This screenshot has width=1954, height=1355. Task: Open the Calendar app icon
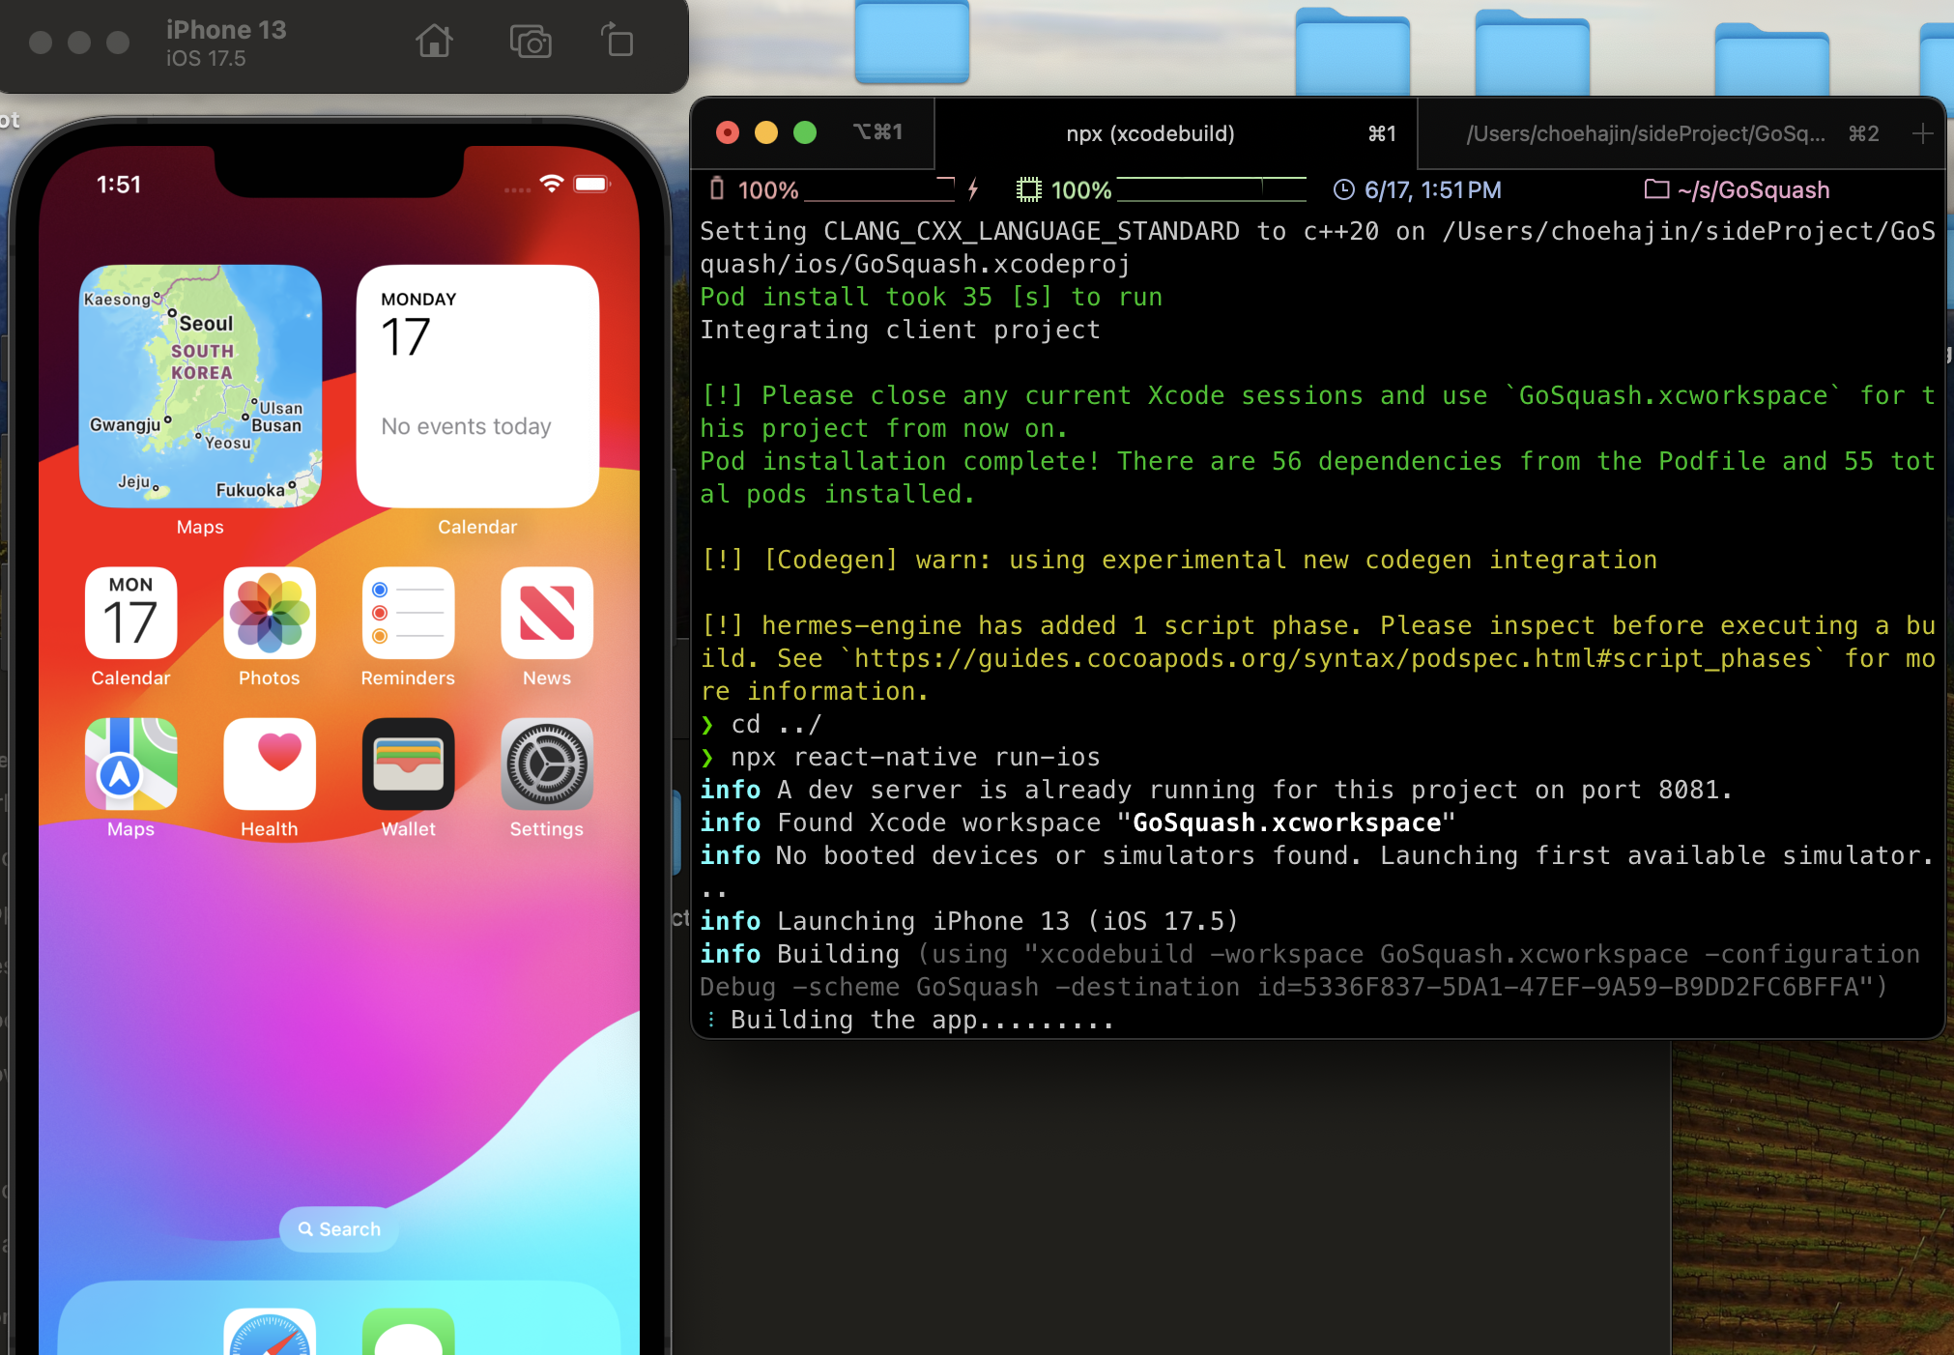(x=130, y=613)
